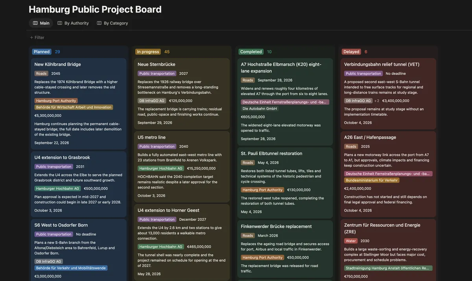This screenshot has height=281, width=472.
Task: Select the Completed column header label
Action: (251, 52)
